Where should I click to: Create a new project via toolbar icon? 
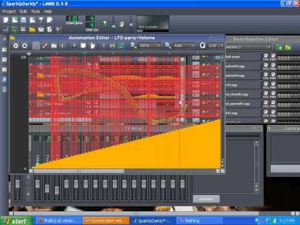(6, 20)
